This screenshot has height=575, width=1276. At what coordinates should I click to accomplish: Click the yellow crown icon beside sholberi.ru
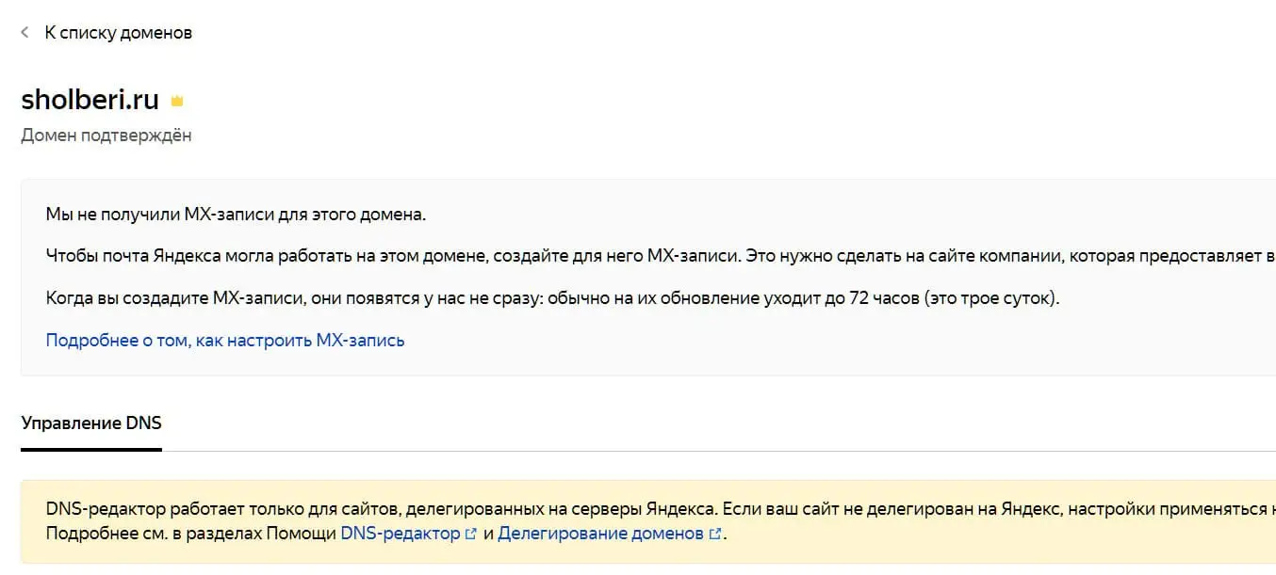[177, 101]
